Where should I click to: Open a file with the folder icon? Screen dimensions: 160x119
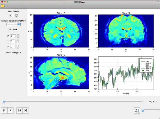[x=2, y=6]
